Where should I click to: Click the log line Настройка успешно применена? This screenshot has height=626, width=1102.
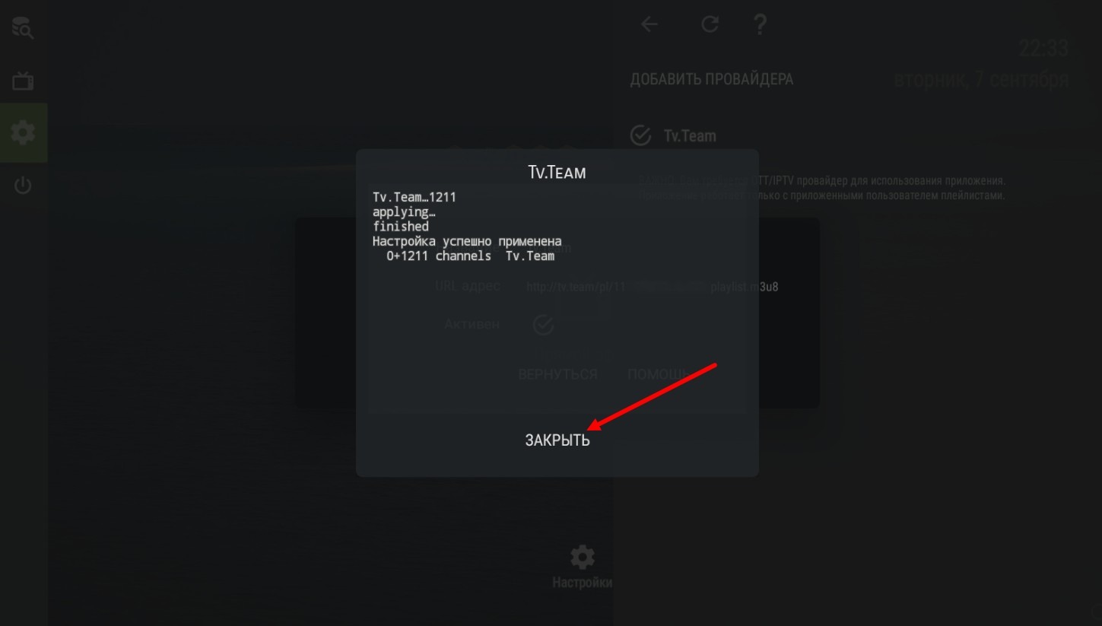[x=467, y=241]
